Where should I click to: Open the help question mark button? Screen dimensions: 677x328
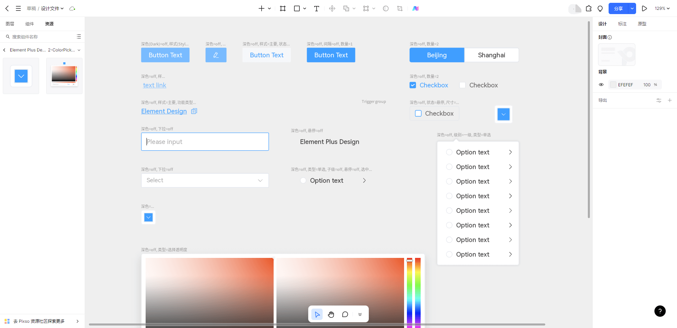tap(660, 311)
